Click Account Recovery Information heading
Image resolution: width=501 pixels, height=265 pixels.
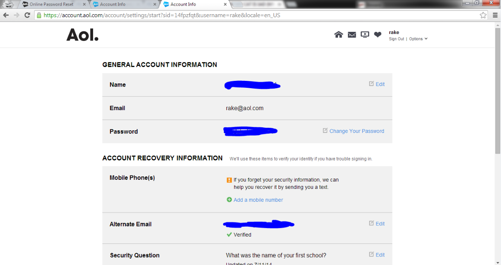[x=162, y=158]
